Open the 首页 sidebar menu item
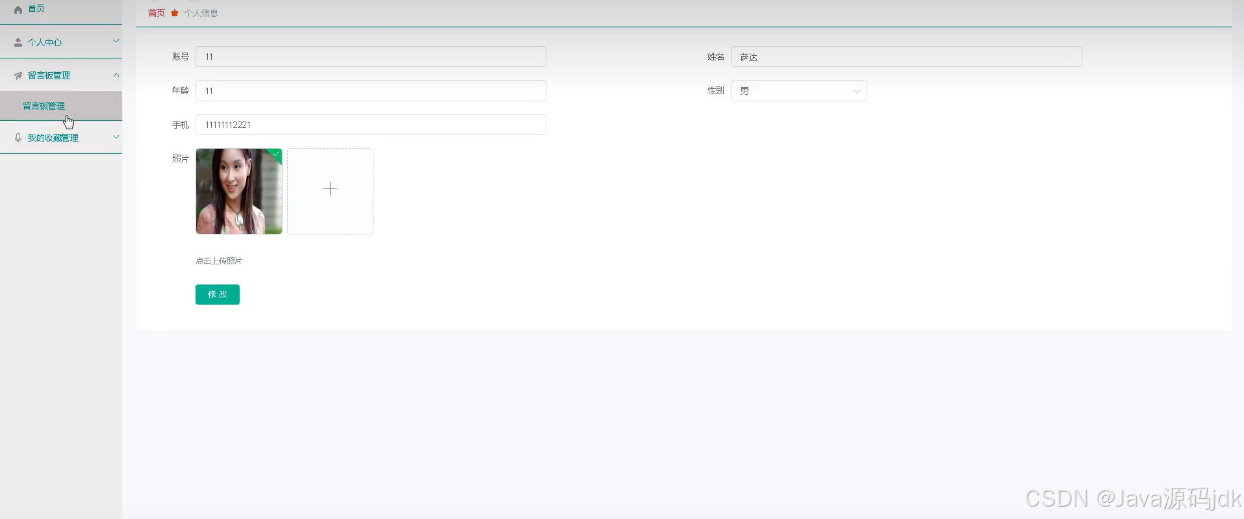1244x519 pixels. pyautogui.click(x=61, y=9)
